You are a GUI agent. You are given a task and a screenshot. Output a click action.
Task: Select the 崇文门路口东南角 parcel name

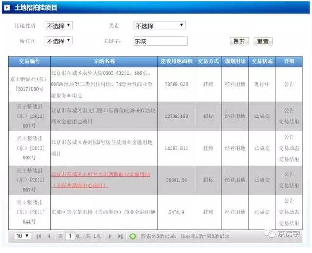coord(103,116)
